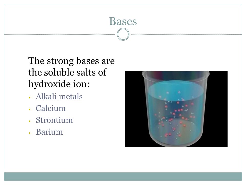Click the bullet dot beside Calcium
The width and height of the screenshot is (246, 185).
pos(29,109)
